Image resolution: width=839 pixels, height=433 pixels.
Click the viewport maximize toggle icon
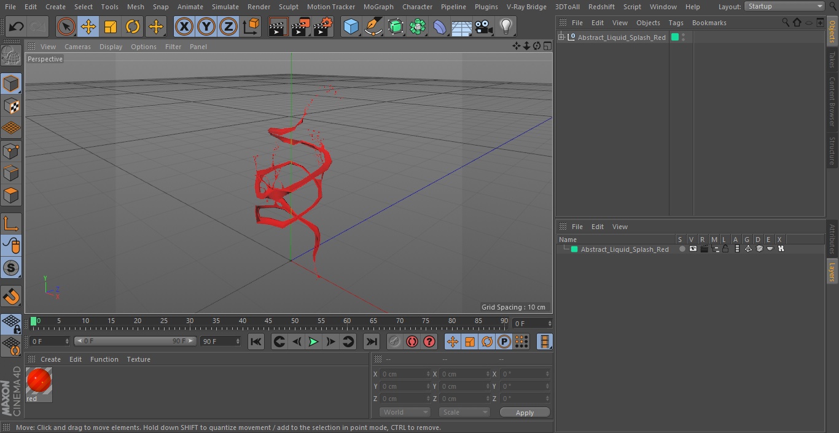[x=547, y=46]
